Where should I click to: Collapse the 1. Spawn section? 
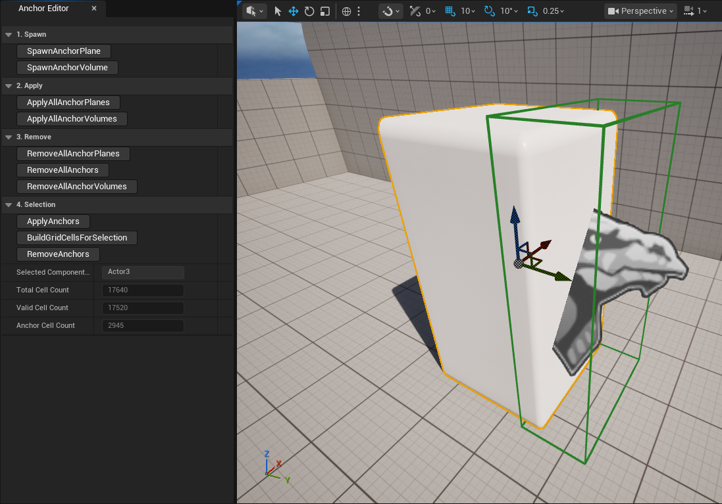click(9, 34)
